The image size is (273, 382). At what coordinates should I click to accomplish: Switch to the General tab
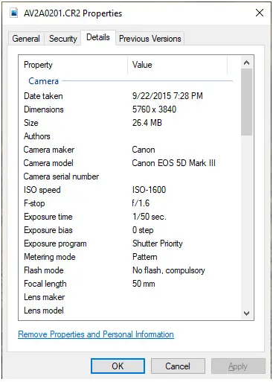tap(26, 39)
